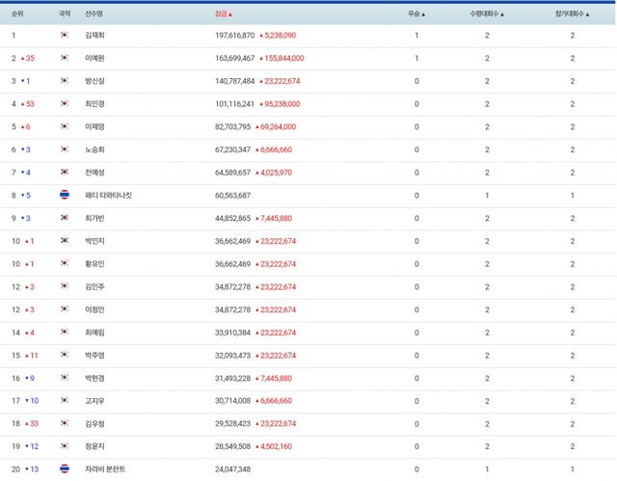This screenshot has height=481, width=617.
Task: Click the blue down arrow 13 rank change
Action: pos(31,468)
